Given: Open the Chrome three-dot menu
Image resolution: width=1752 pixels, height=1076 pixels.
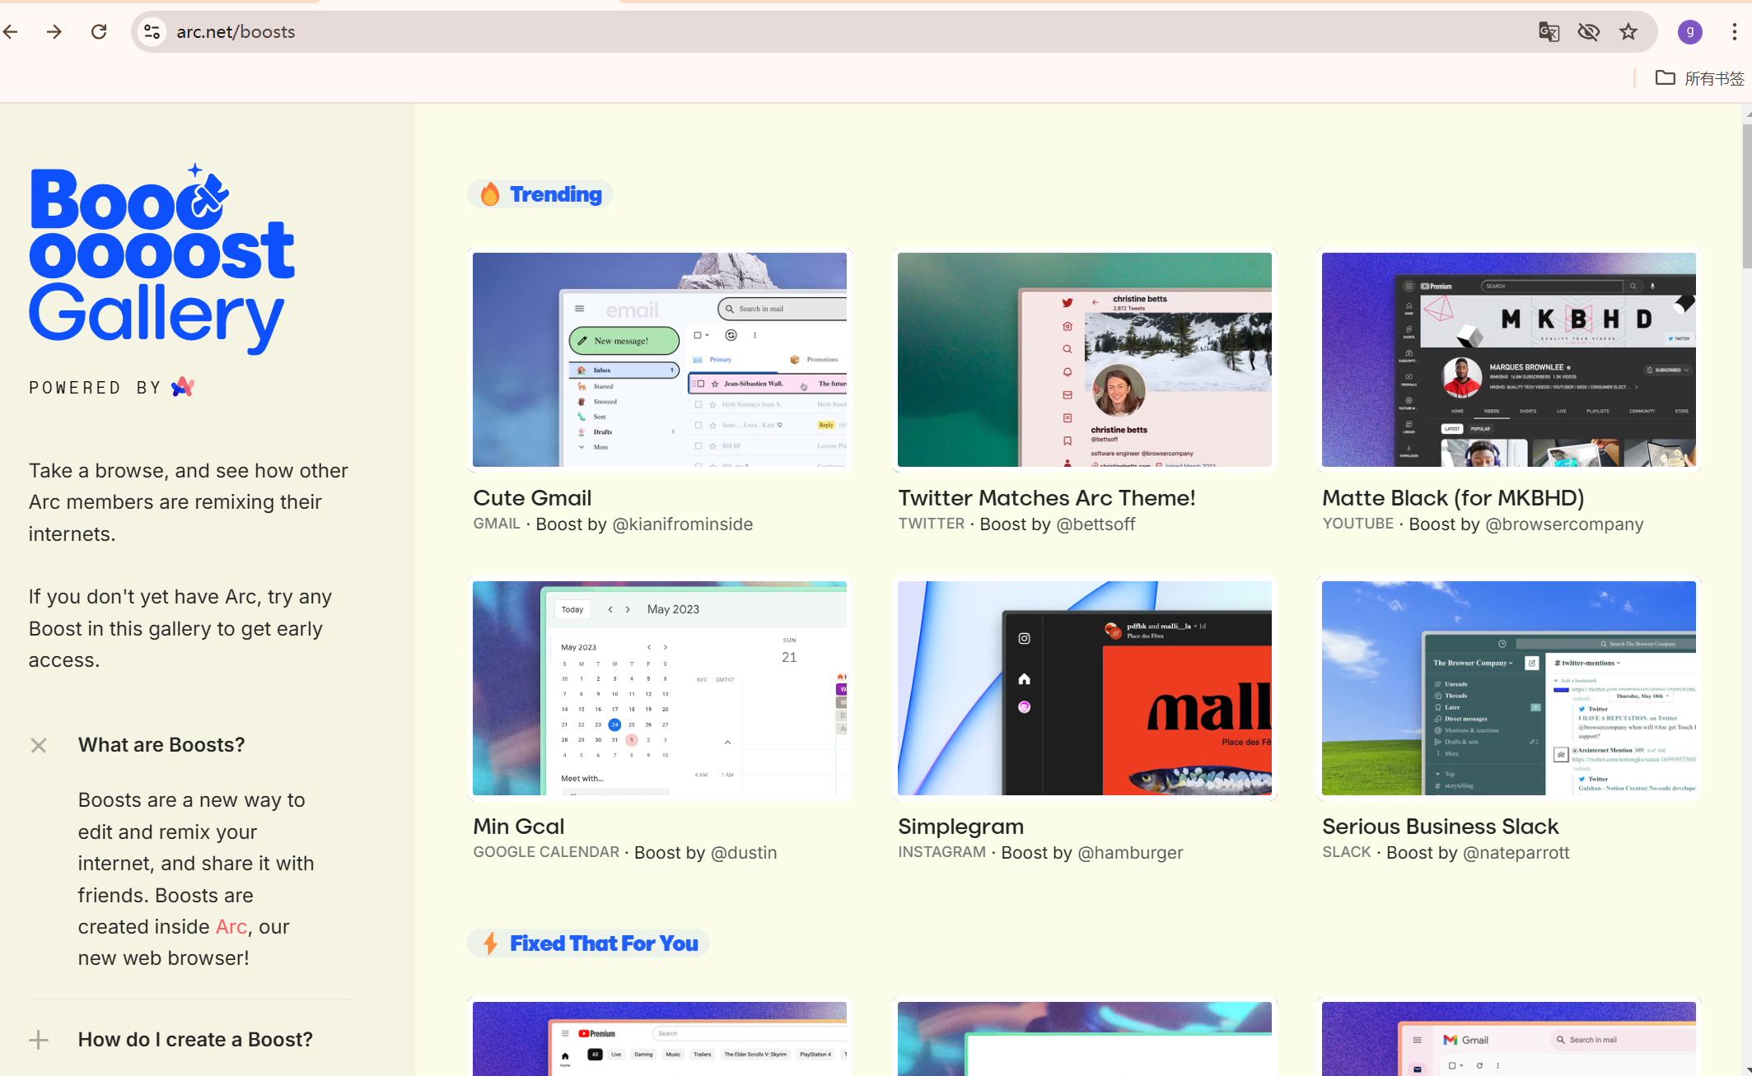Looking at the screenshot, I should coord(1735,31).
